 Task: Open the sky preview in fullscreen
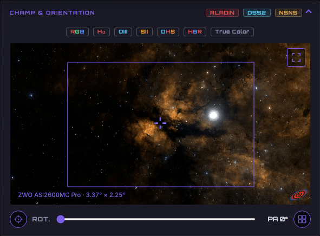click(x=296, y=57)
